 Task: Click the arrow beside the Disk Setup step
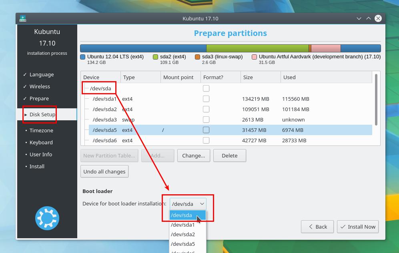click(x=25, y=114)
